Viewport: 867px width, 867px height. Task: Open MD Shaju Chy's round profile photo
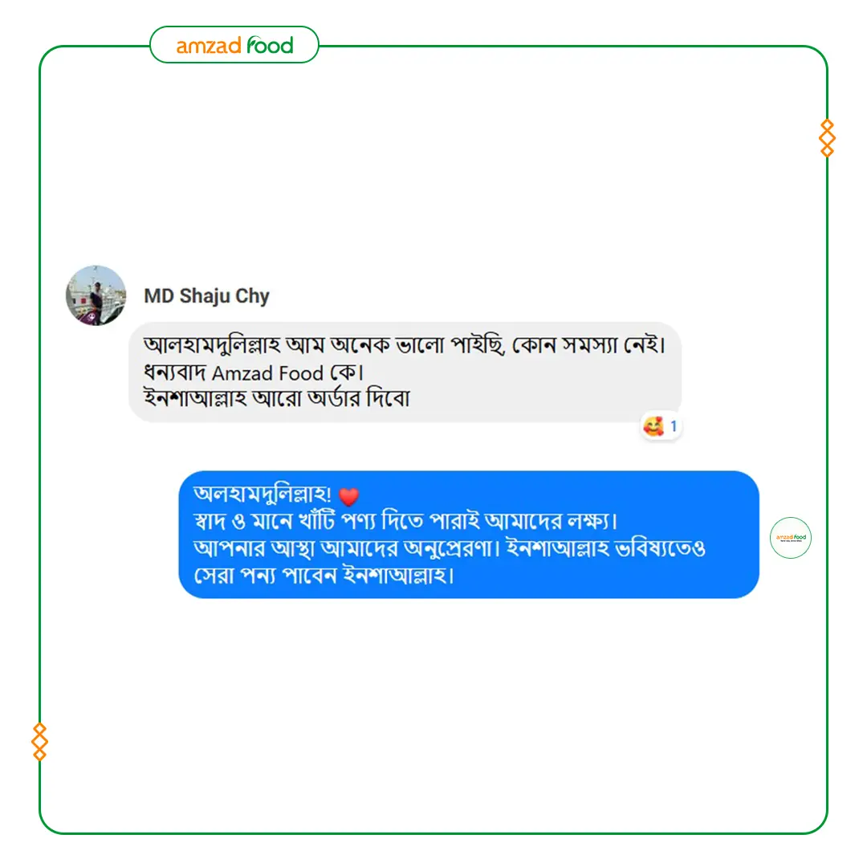(x=96, y=295)
